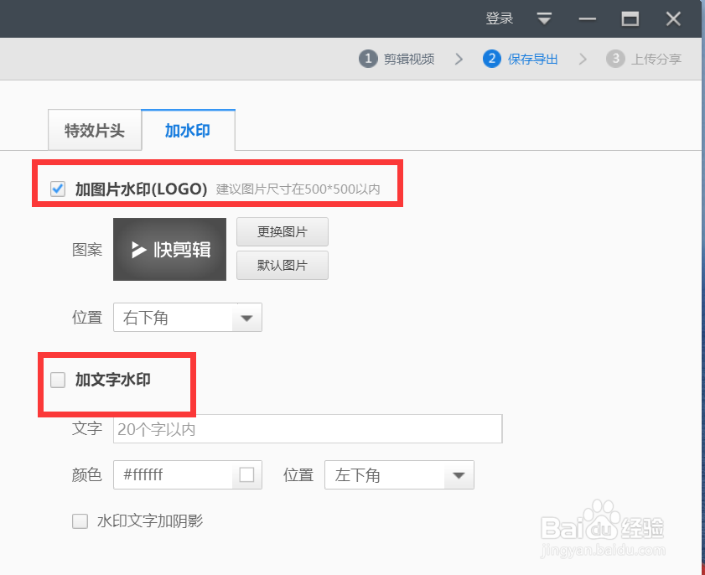Click the 快剪辑 watermark preview thumbnail
Viewport: 705px width, 575px height.
pos(169,249)
